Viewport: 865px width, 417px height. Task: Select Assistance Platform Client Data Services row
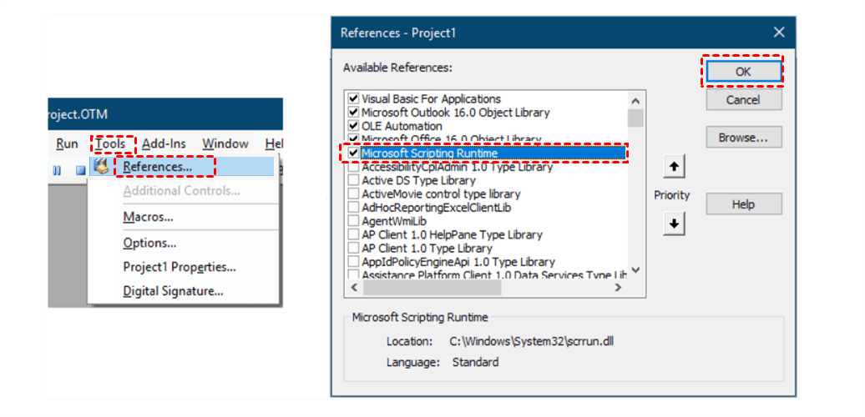coord(494,274)
